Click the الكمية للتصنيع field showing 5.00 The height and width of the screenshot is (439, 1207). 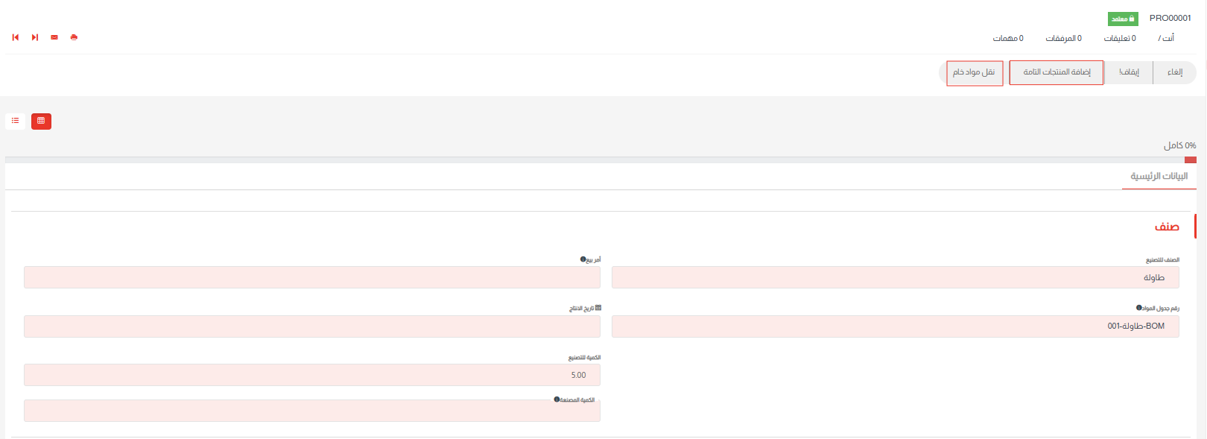coord(312,375)
